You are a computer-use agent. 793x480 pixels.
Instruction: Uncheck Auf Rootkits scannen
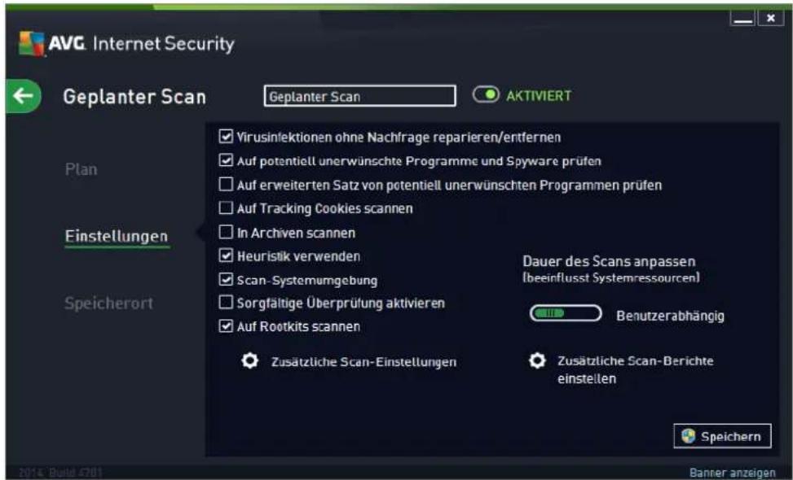(226, 326)
